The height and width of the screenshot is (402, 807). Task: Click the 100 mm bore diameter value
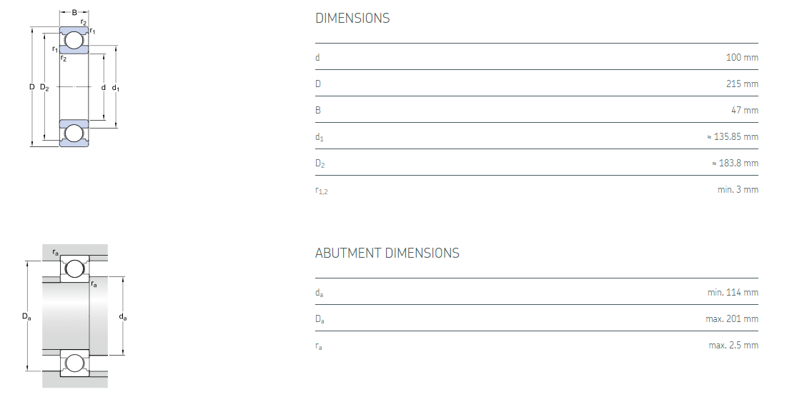tap(742, 57)
